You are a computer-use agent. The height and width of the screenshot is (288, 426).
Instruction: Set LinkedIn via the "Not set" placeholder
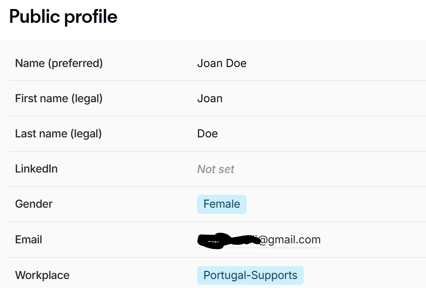point(216,169)
